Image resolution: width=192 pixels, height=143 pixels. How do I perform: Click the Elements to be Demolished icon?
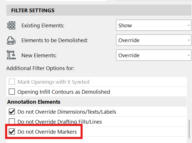coord(11,40)
